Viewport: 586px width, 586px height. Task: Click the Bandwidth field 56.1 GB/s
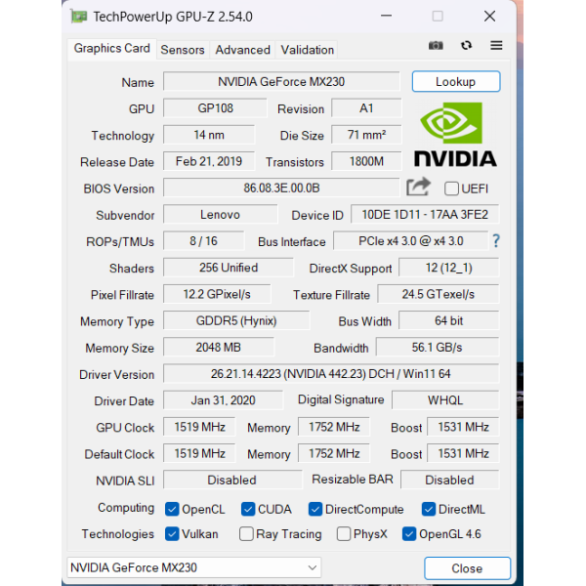click(x=438, y=347)
